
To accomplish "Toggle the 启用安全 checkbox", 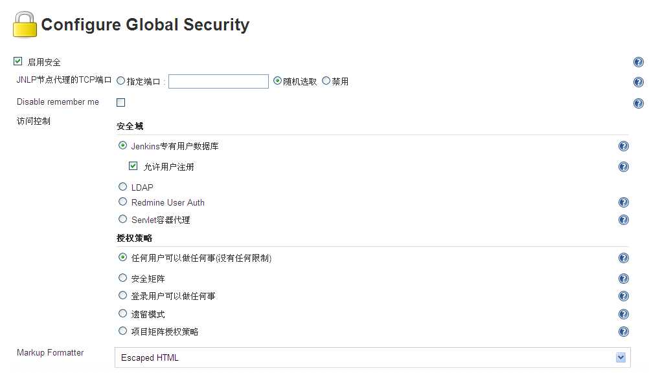I will [18, 61].
